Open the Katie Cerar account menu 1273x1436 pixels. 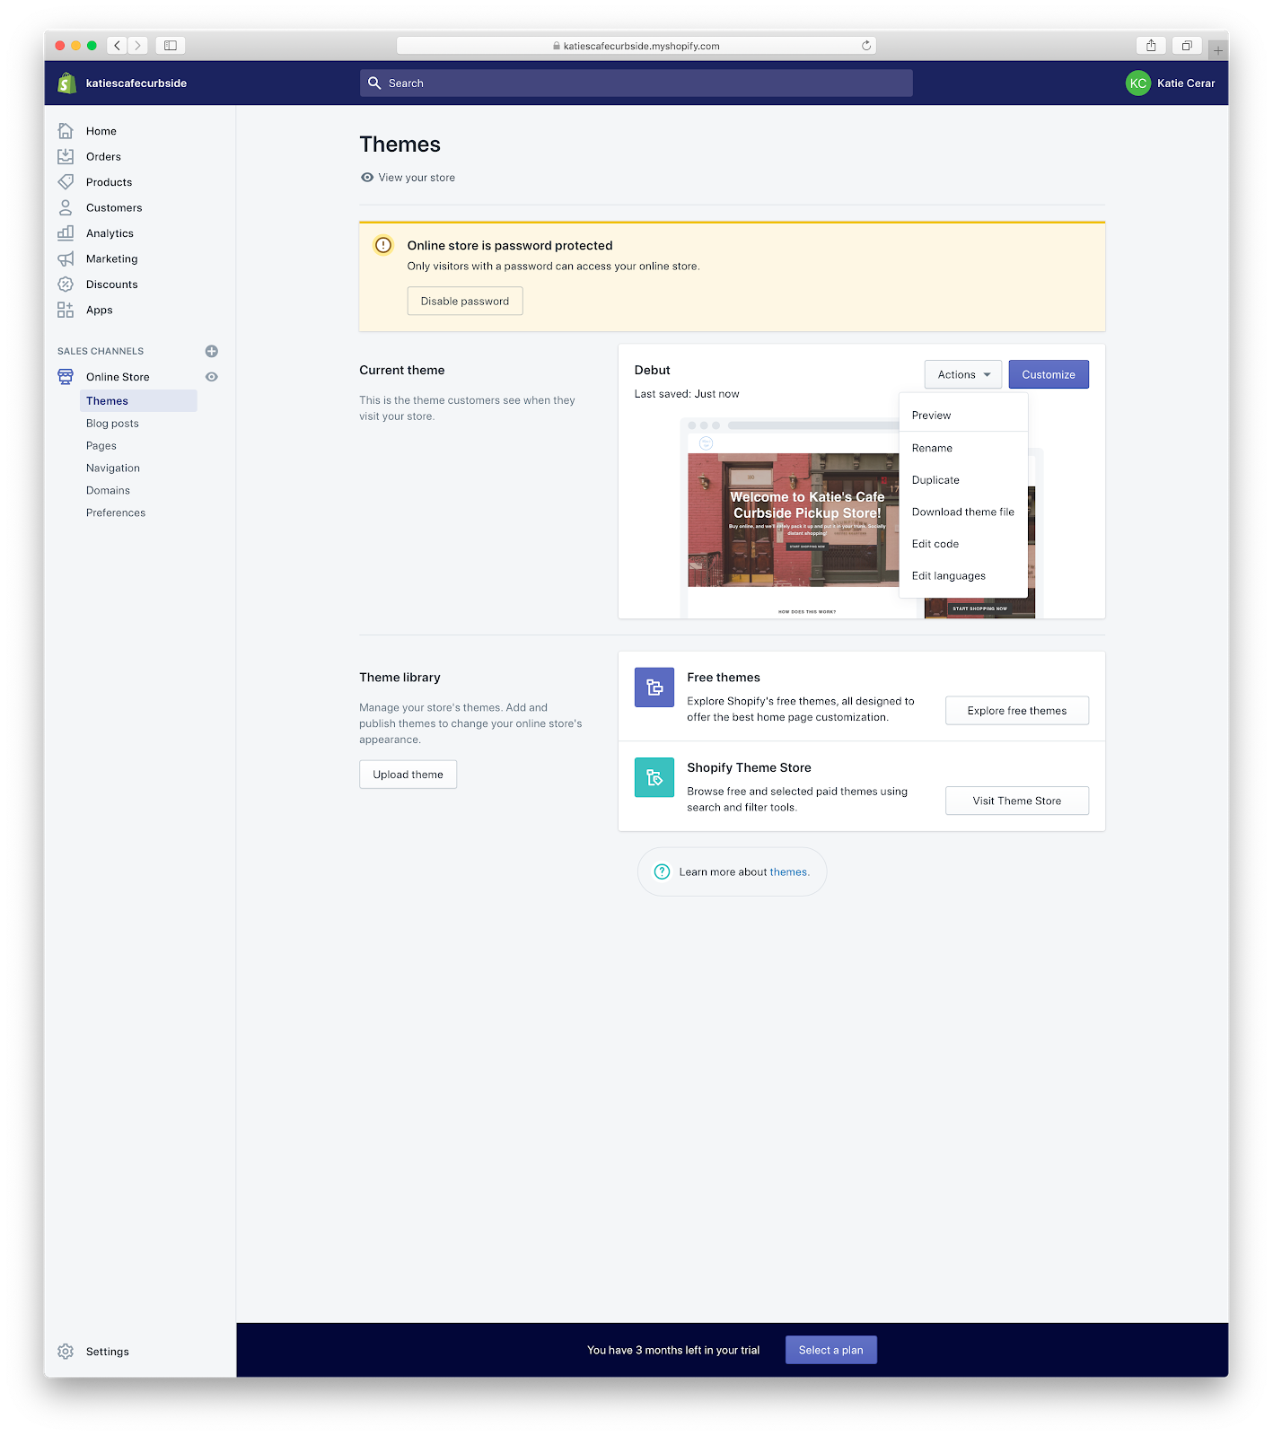[x=1171, y=83]
